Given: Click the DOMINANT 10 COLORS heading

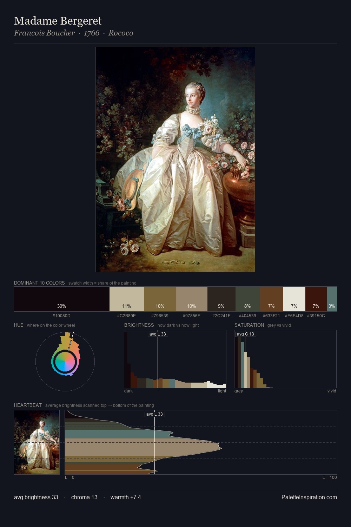Looking at the screenshot, I should coord(39,283).
